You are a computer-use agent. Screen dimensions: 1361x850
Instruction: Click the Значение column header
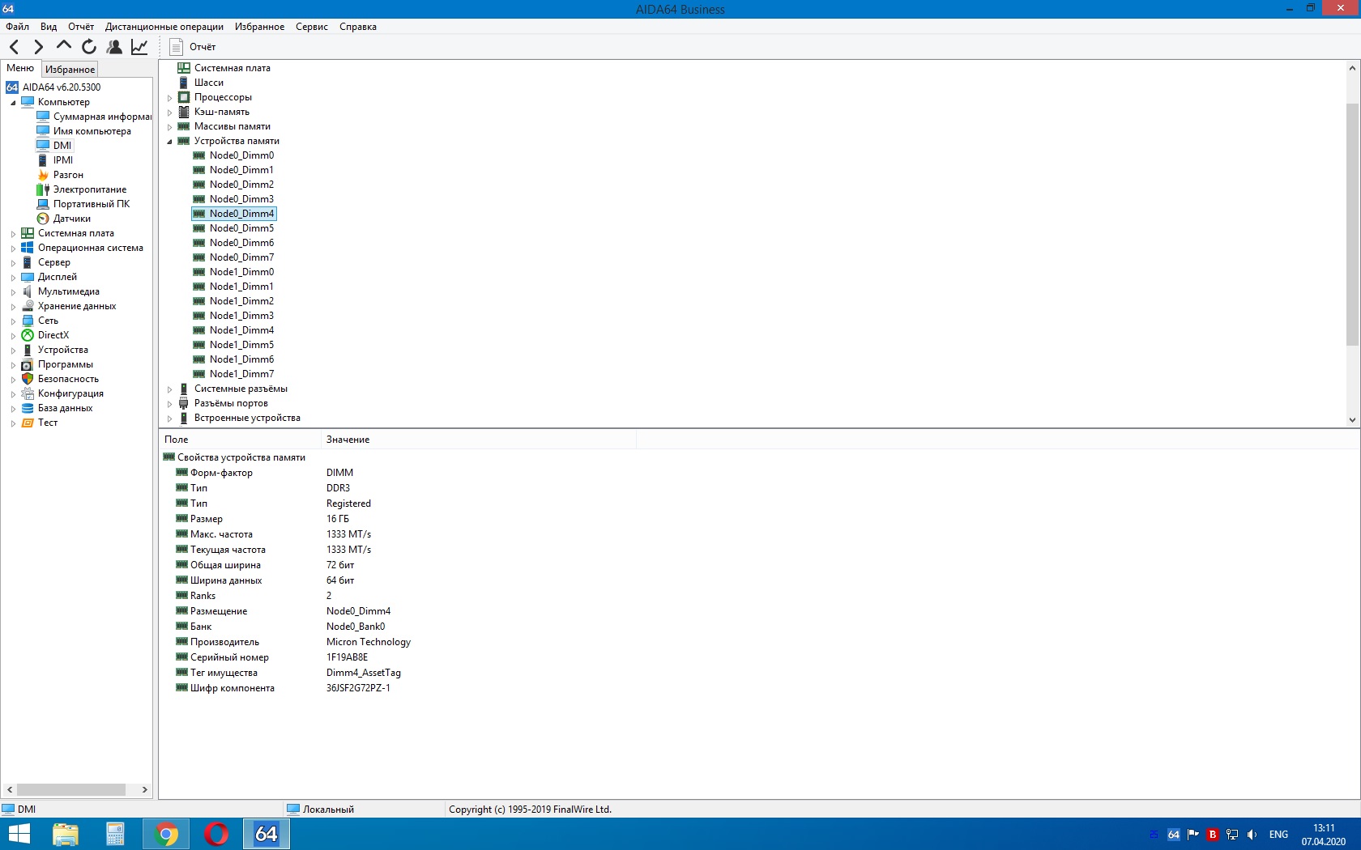478,440
